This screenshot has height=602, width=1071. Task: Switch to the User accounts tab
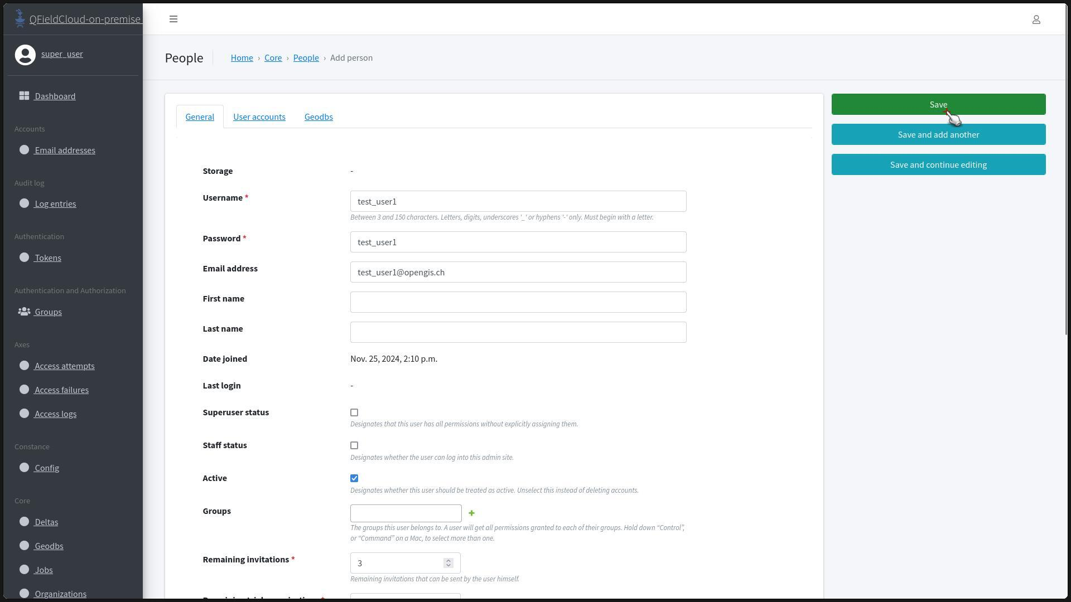[259, 116]
